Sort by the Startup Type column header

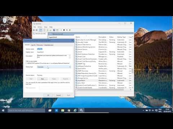122,37
